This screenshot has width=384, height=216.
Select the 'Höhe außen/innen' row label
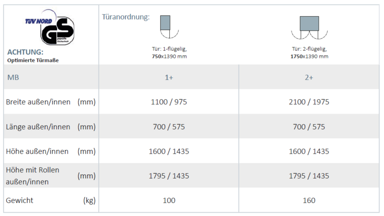(x=37, y=151)
